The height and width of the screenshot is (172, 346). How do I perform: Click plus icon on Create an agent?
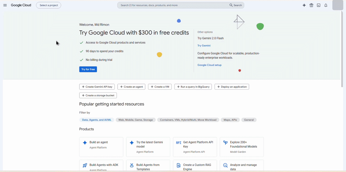pos(121,87)
